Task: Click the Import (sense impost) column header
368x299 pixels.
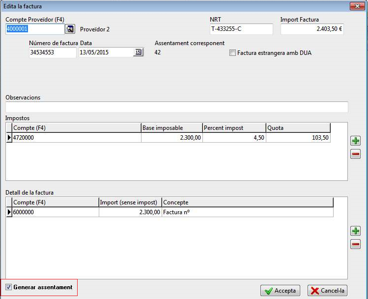Action: 130,202
